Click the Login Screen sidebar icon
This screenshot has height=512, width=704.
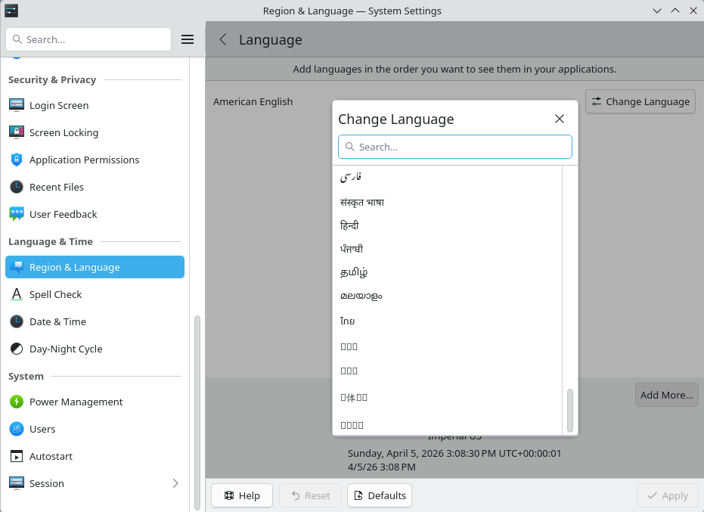(x=17, y=105)
